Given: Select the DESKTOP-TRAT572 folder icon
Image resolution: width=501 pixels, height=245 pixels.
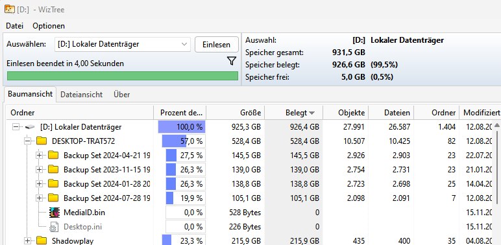Looking at the screenshot, I should (42, 141).
